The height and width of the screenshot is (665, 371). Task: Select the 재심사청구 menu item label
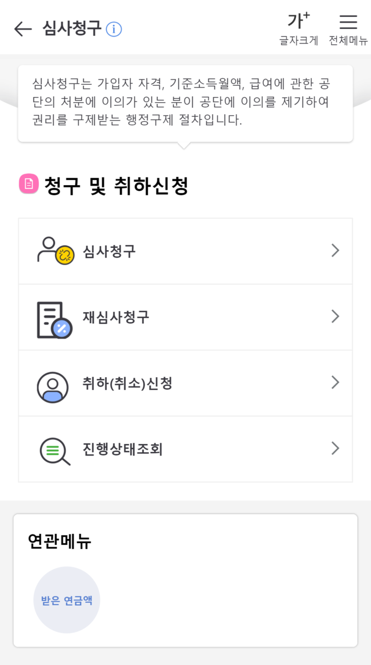point(116,317)
